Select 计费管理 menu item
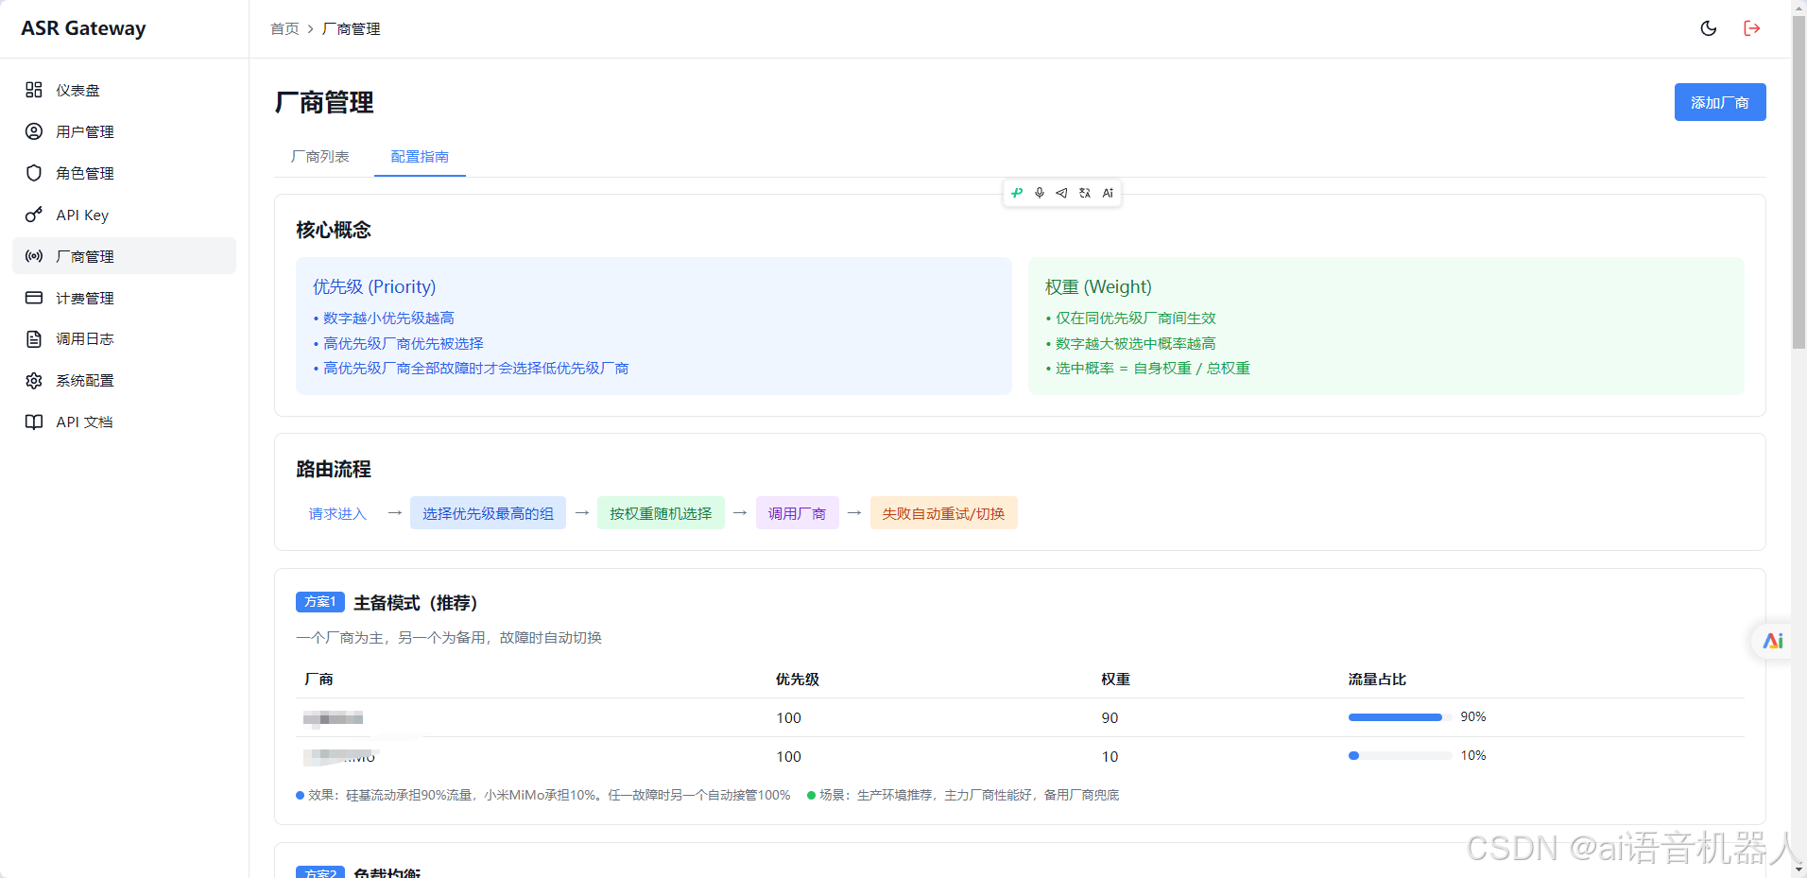 coord(124,298)
